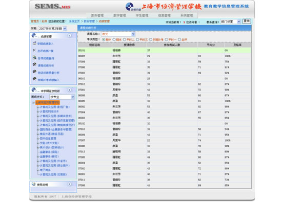This screenshot has height=202, width=284.
Task: Go to 系统主页 breadcrumb link
Action: tap(74, 21)
